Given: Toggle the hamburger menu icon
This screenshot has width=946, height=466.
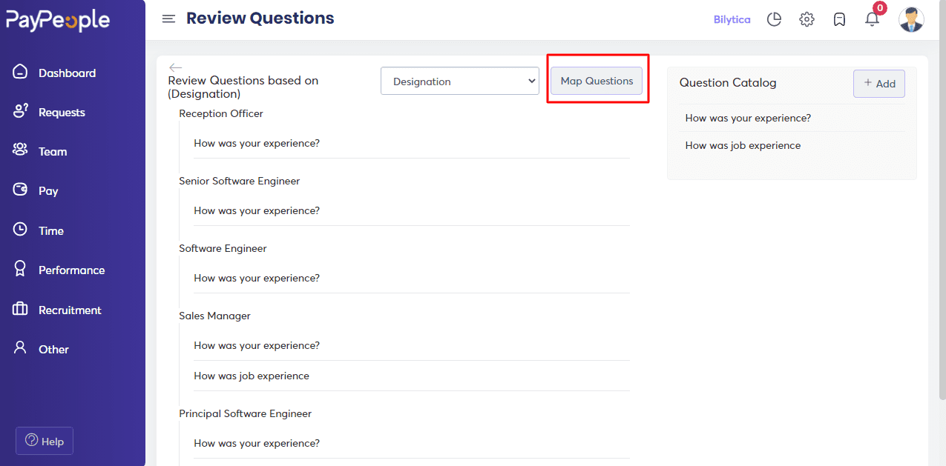Looking at the screenshot, I should (x=168, y=19).
